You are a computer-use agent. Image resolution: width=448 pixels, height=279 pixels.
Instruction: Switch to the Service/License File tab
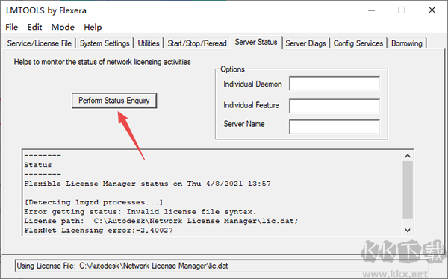[40, 43]
